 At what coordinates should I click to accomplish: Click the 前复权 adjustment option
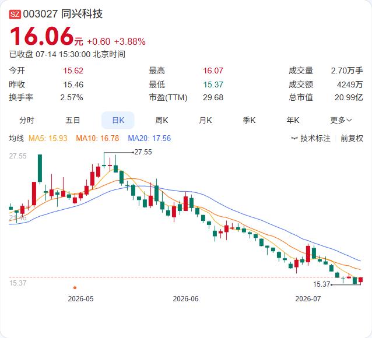click(x=352, y=138)
